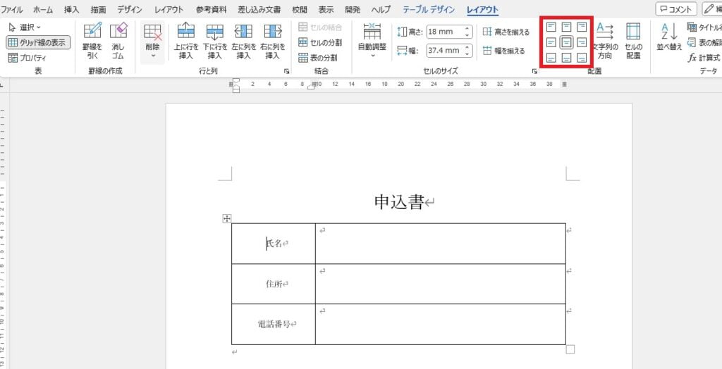Viewport: 722px width, 369px height.
Task: Switch to the ホーム tab
Action: pyautogui.click(x=43, y=10)
